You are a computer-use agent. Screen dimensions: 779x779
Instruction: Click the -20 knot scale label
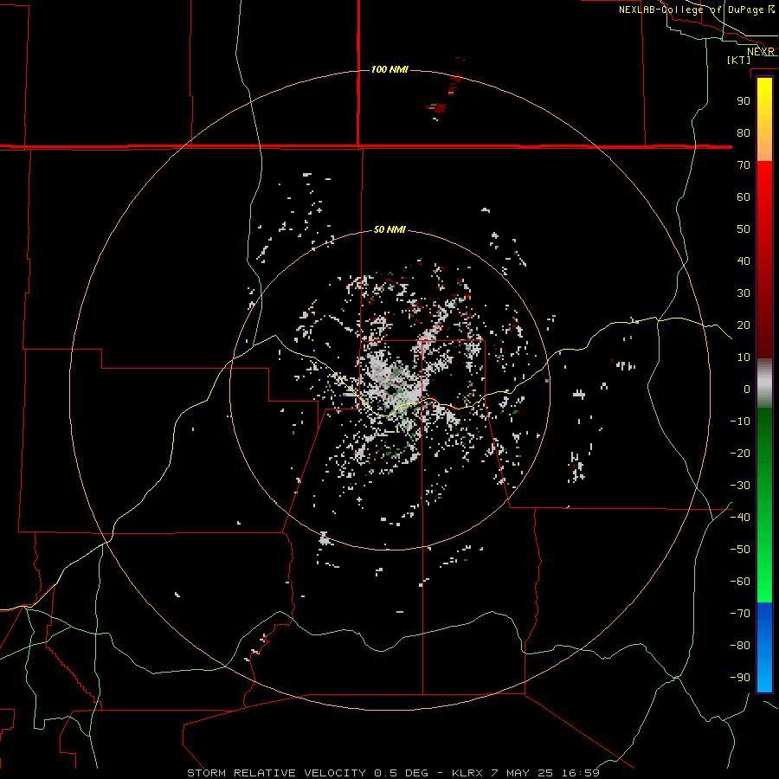pyautogui.click(x=740, y=453)
